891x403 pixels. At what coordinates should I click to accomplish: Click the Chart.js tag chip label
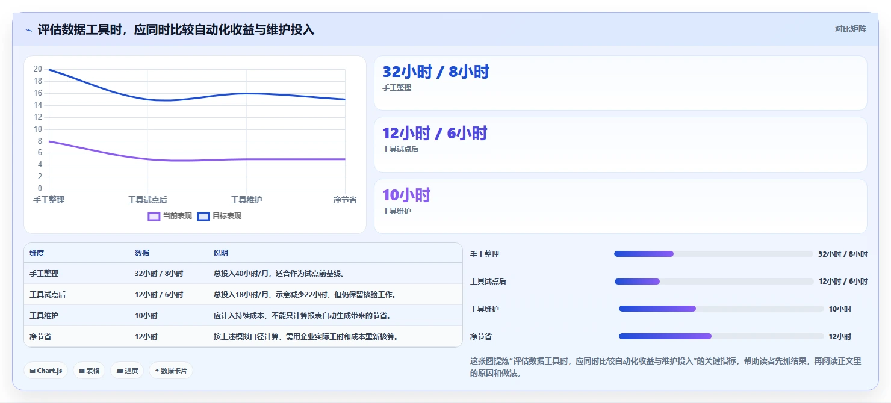point(49,371)
